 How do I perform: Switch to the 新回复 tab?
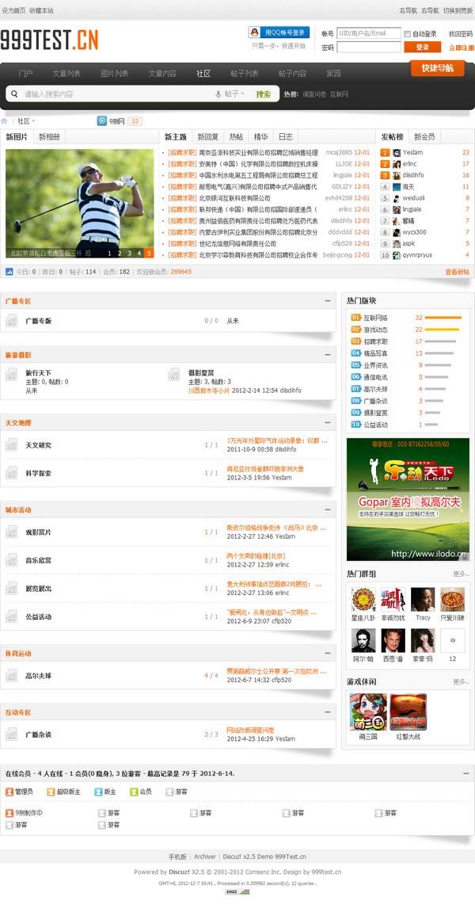pos(208,137)
